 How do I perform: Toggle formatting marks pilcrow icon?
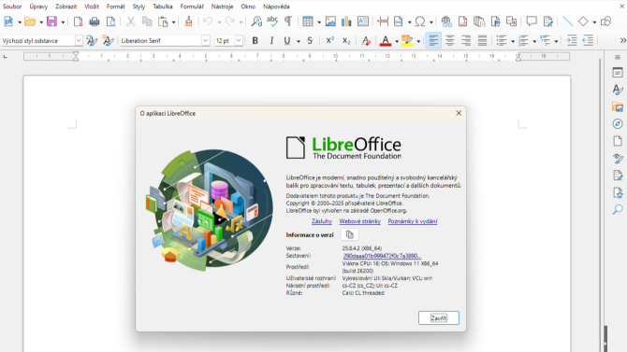click(x=288, y=21)
